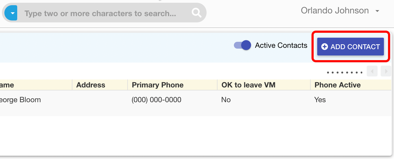This screenshot has height=159, width=394.
Task: Click the Active Contacts label
Action: (x=281, y=45)
